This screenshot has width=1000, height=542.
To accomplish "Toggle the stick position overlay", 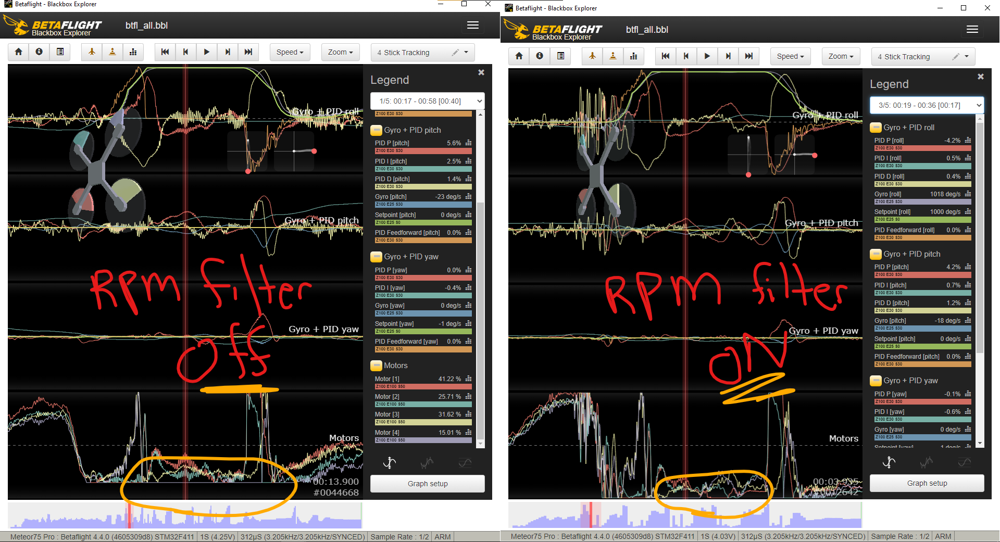I will (x=112, y=52).
